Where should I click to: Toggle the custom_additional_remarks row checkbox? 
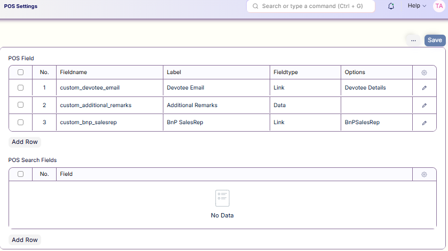(x=20, y=105)
